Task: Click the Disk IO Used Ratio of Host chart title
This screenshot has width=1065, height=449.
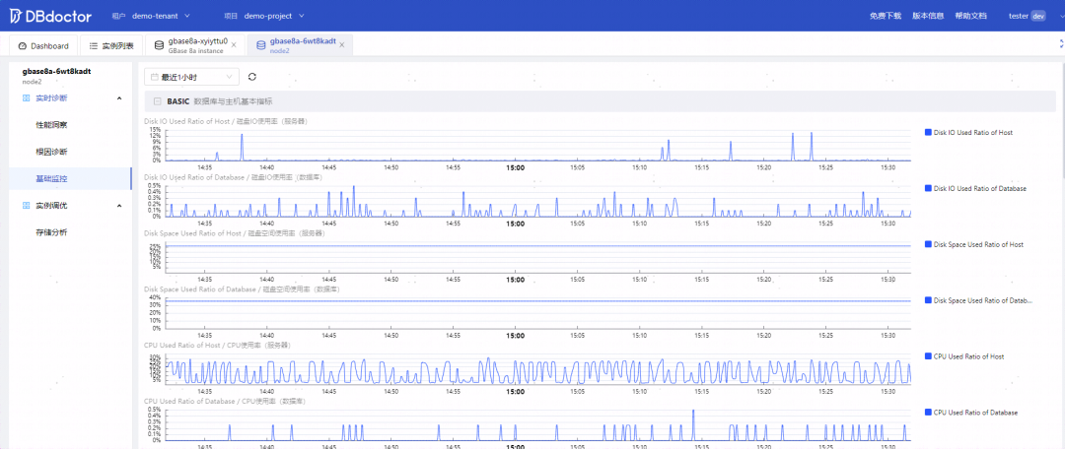Action: tap(226, 121)
